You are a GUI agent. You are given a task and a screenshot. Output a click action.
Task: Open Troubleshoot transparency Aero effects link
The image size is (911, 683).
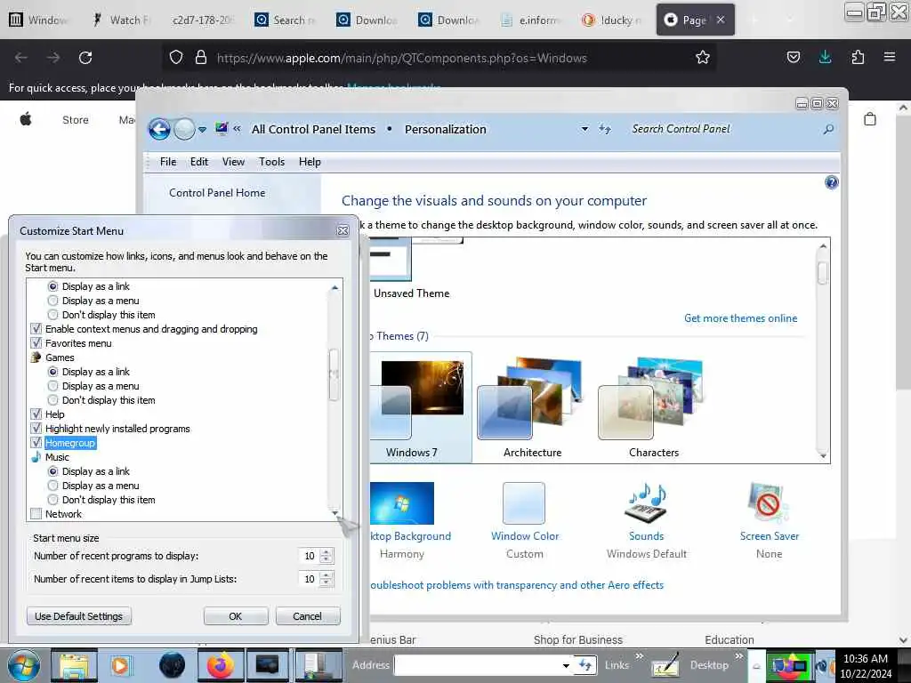pos(517,585)
